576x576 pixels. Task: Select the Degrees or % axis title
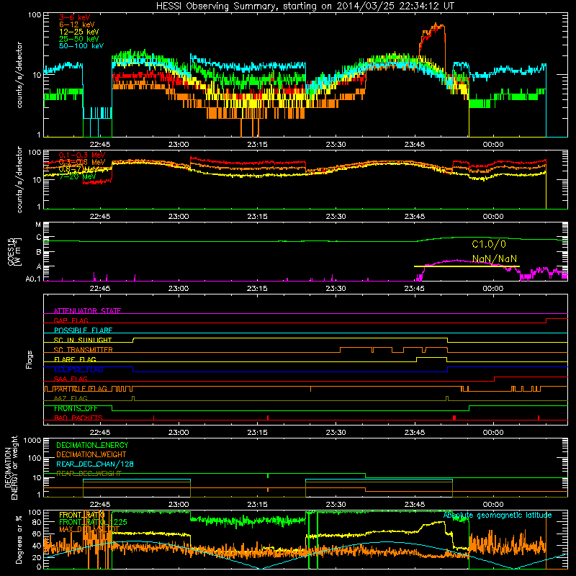coord(19,539)
